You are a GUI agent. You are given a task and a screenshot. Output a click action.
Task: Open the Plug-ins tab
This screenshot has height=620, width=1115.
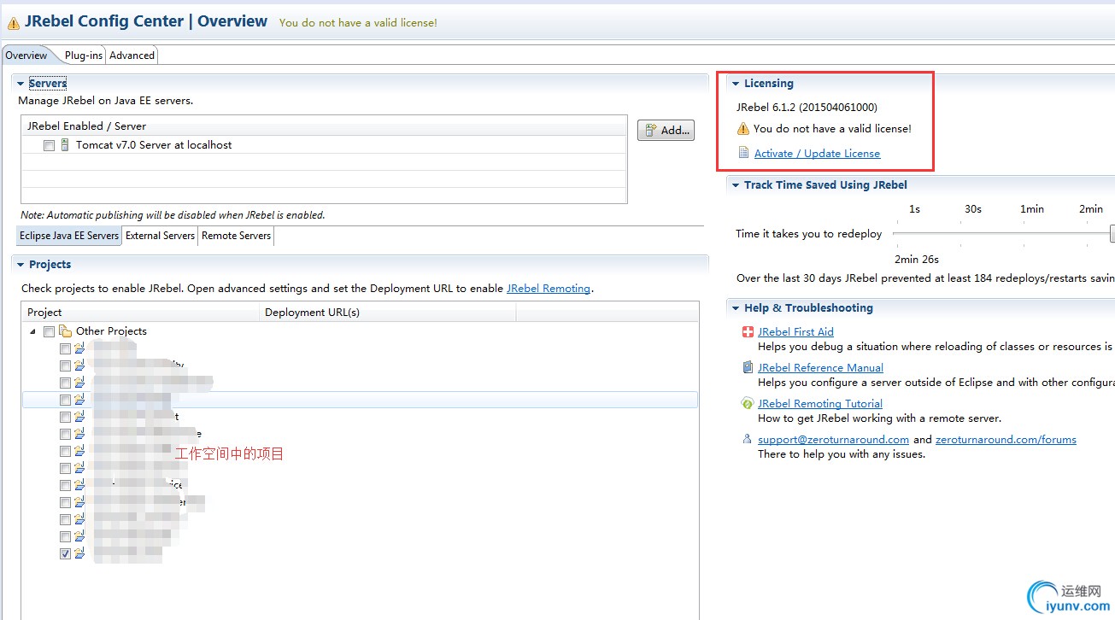pyautogui.click(x=84, y=56)
